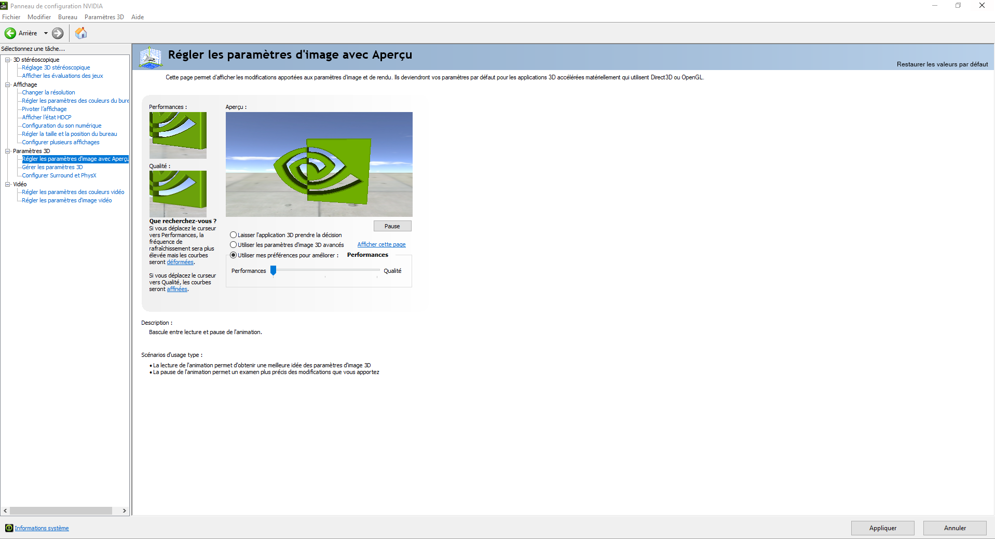
Task: Click the Qualité end of the slider track
Action: 378,270
